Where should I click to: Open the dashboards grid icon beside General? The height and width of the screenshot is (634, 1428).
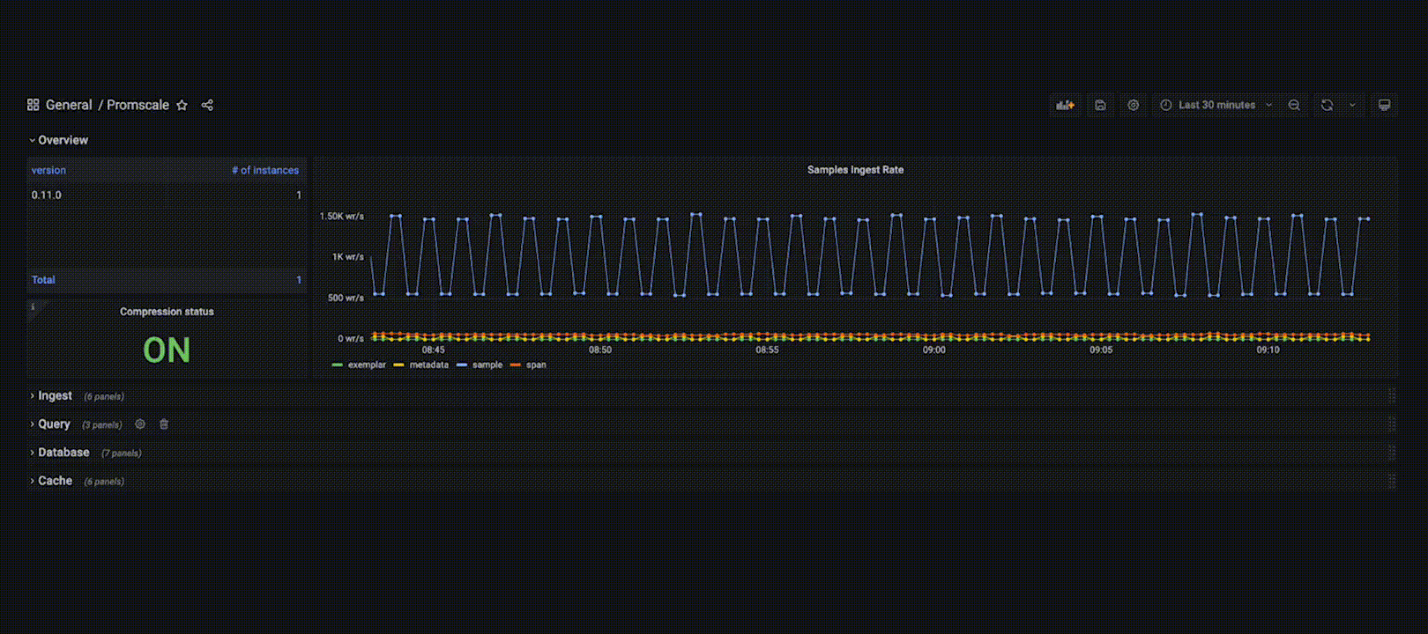click(33, 105)
